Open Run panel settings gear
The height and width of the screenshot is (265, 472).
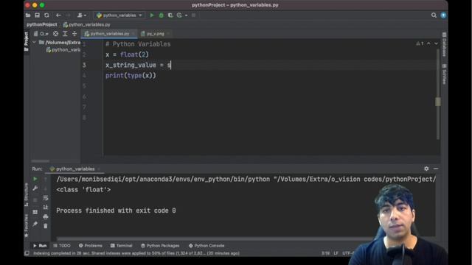[x=426, y=169]
